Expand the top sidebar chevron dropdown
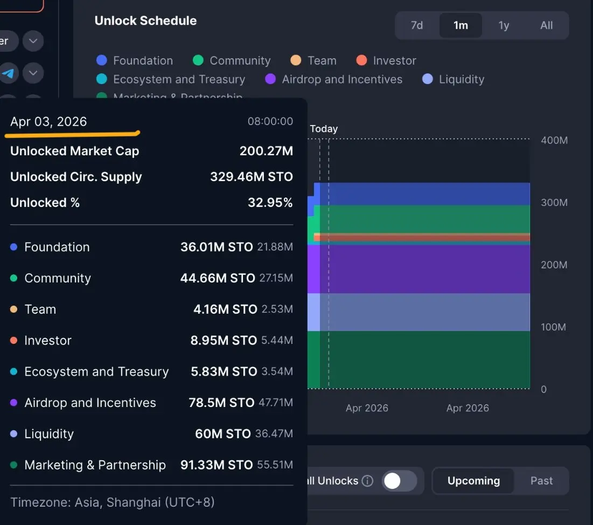This screenshot has height=525, width=593. point(33,41)
